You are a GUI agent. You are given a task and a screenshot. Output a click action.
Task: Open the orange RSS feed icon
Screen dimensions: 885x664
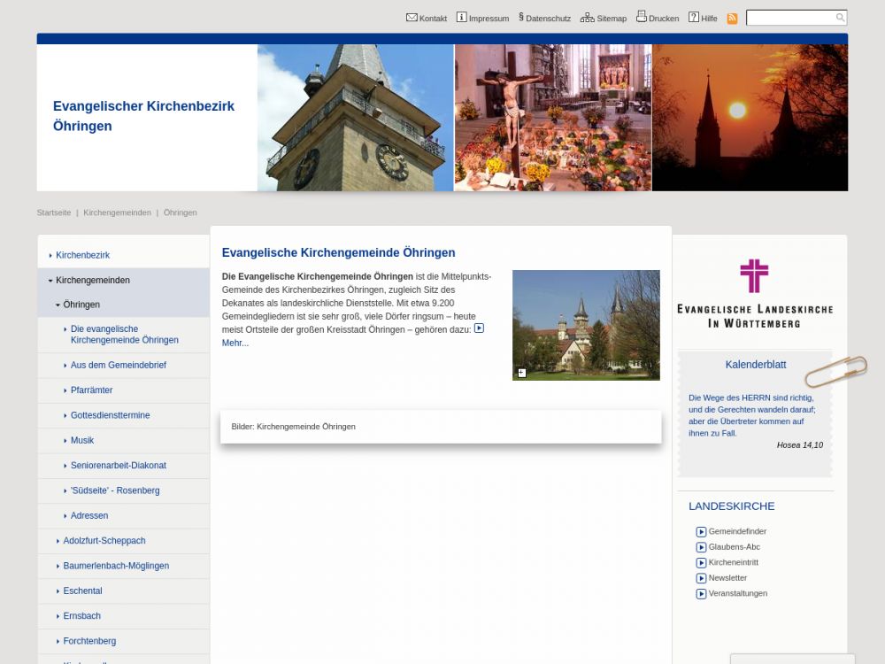coord(732,19)
